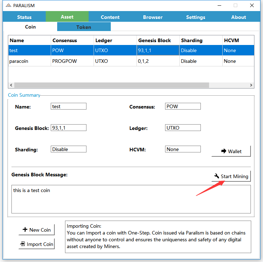Open the Status tab

click(x=24, y=17)
